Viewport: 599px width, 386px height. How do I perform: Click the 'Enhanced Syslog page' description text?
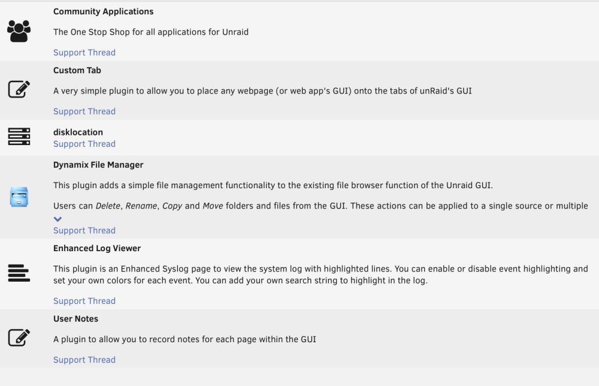(x=320, y=275)
